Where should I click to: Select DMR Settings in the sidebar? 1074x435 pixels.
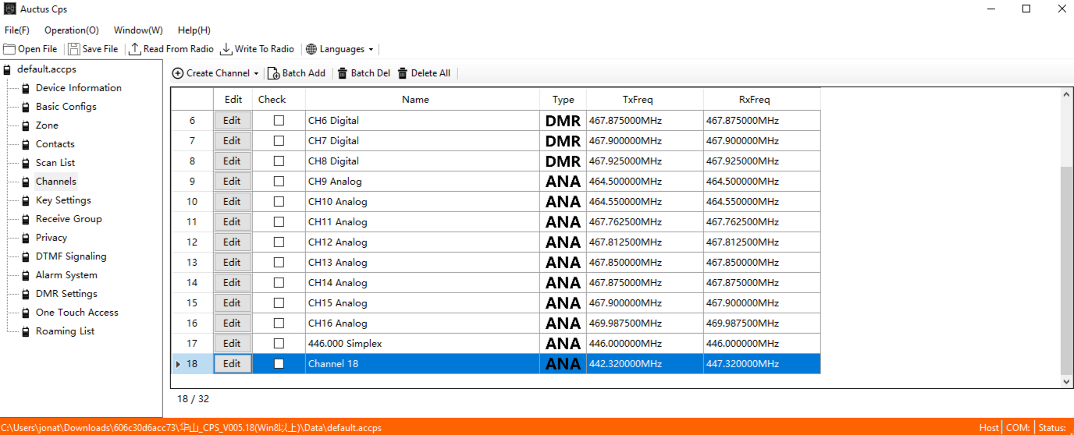pos(66,294)
